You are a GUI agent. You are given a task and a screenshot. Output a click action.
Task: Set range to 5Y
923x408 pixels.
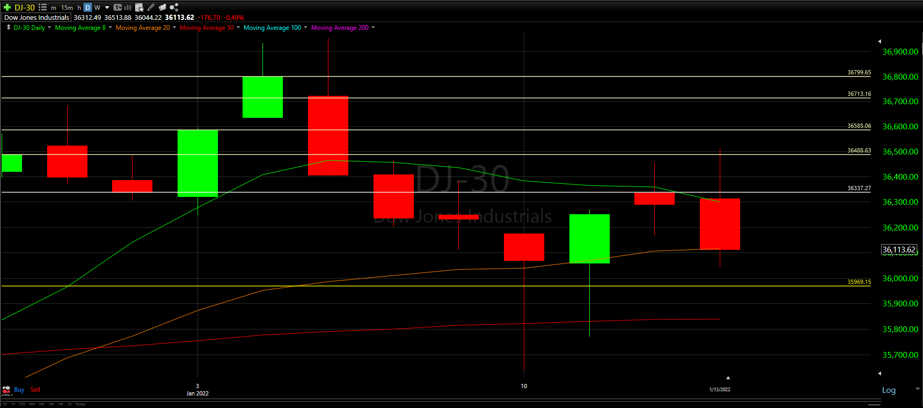pyautogui.click(x=5, y=404)
